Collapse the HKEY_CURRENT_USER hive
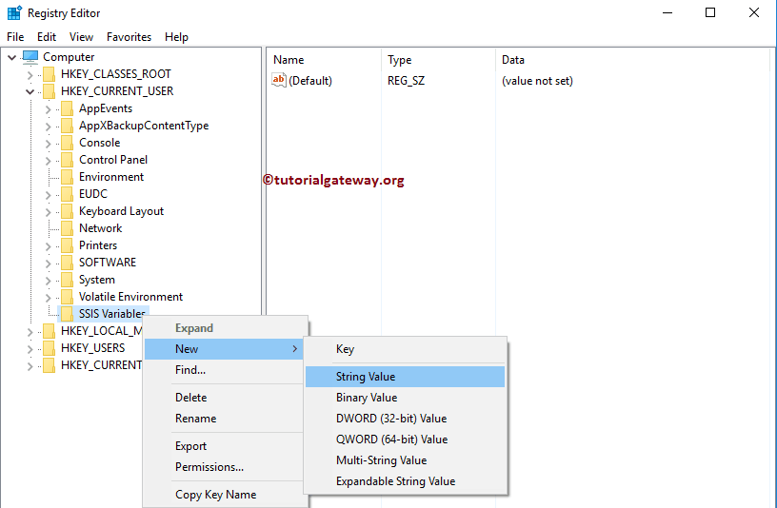This screenshot has height=508, width=777. (30, 91)
